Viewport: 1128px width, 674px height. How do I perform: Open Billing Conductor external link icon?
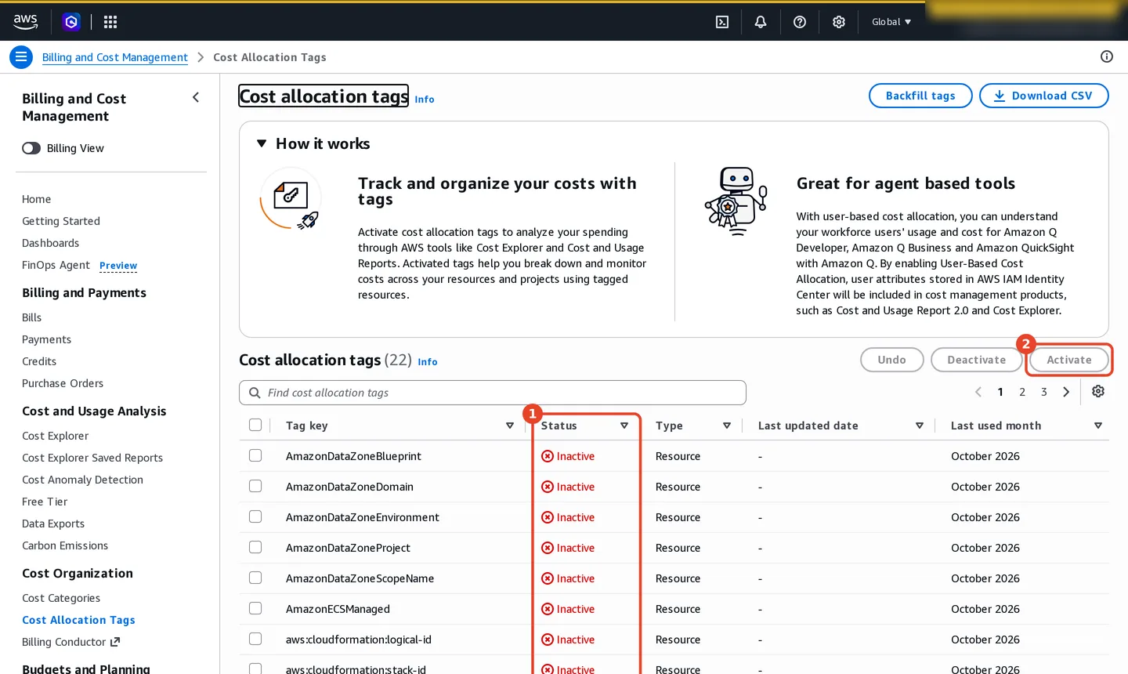115,642
